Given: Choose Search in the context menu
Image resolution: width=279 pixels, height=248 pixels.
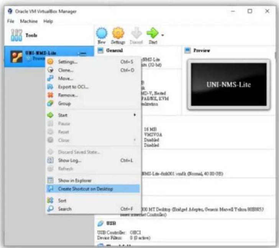Looking at the screenshot, I should tap(92, 209).
